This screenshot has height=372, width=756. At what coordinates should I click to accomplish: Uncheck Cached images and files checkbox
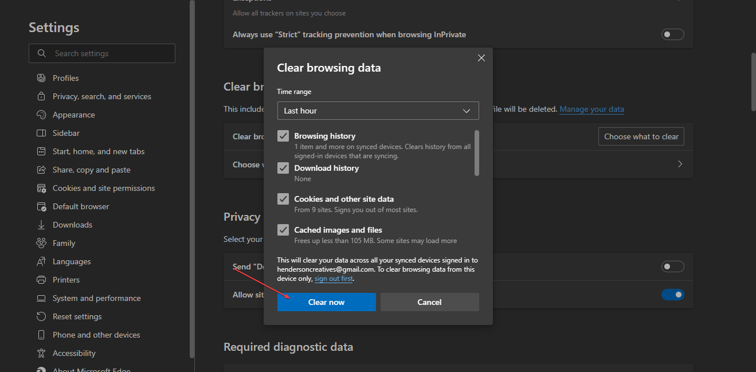tap(283, 230)
